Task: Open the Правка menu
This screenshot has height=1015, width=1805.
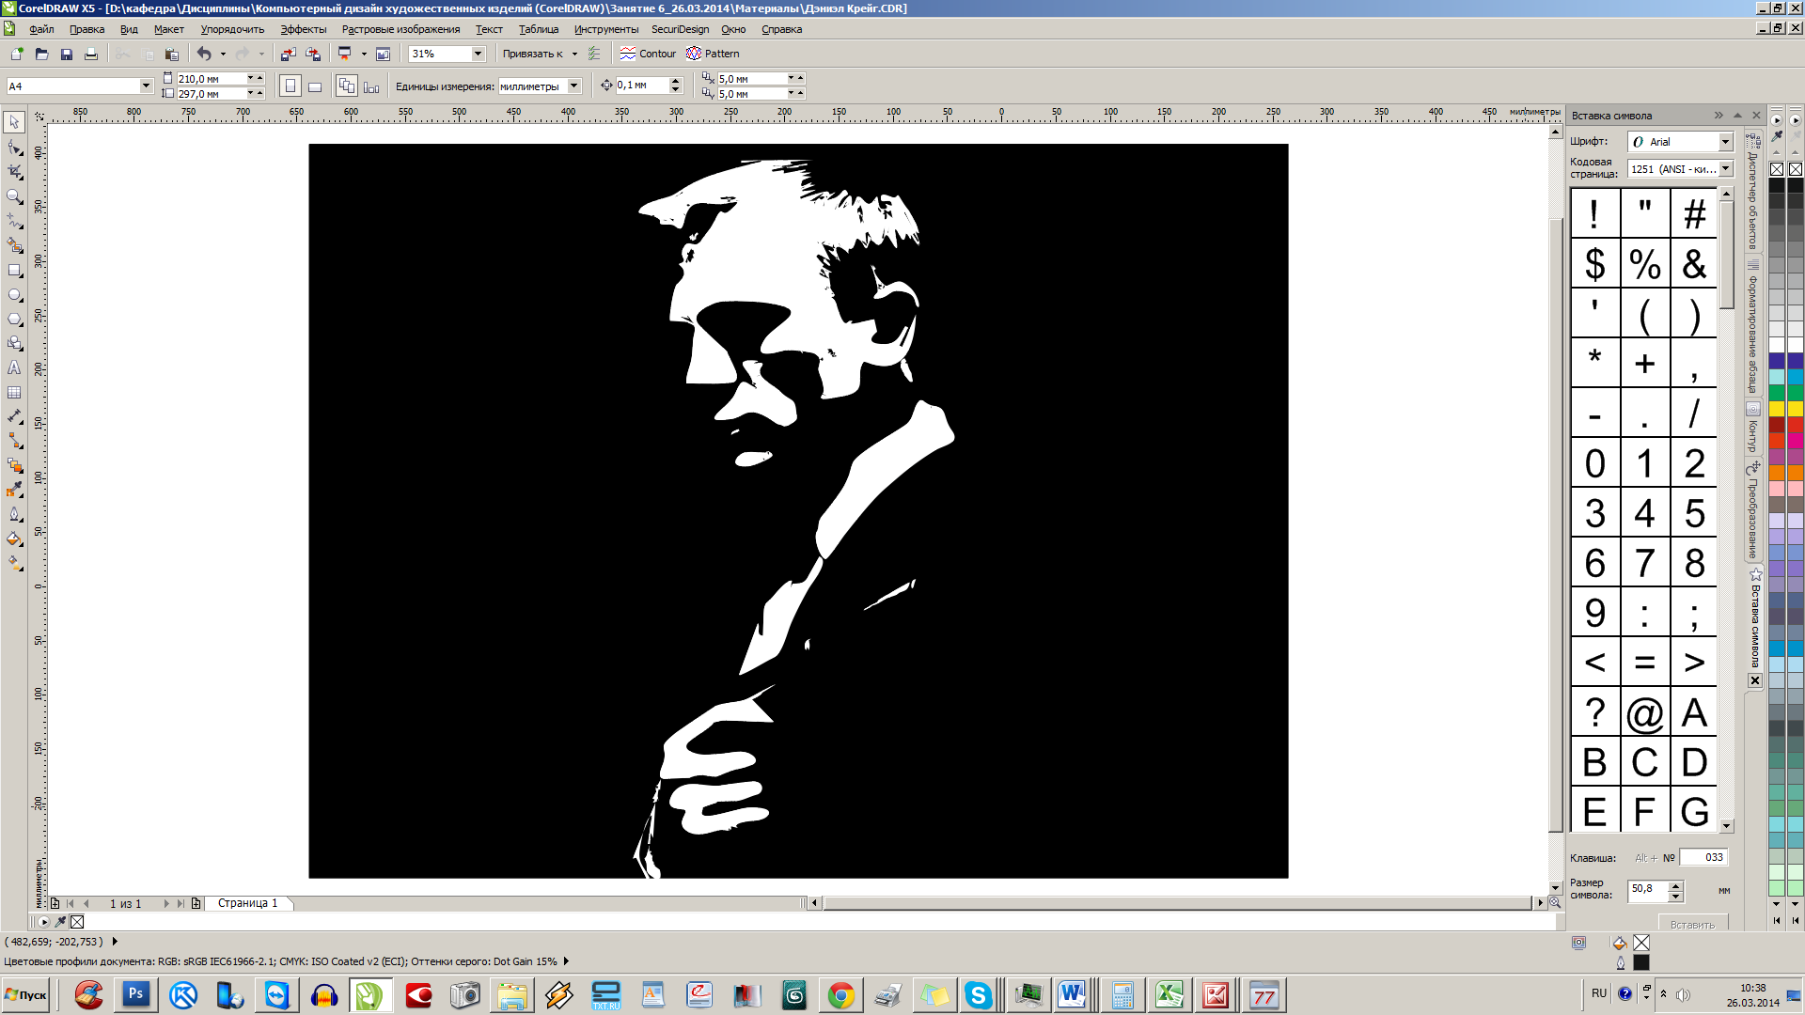Action: 86,29
